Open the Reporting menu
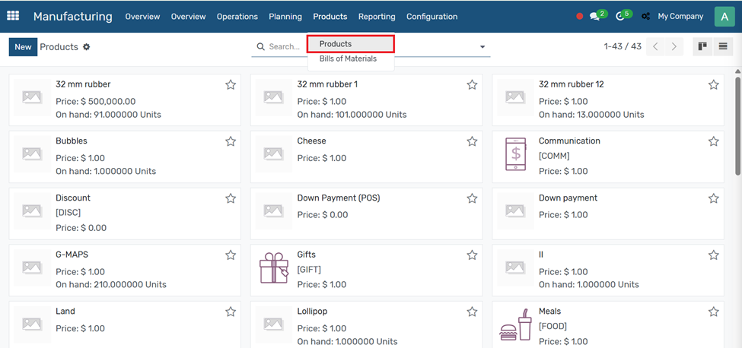The width and height of the screenshot is (742, 348). (377, 17)
